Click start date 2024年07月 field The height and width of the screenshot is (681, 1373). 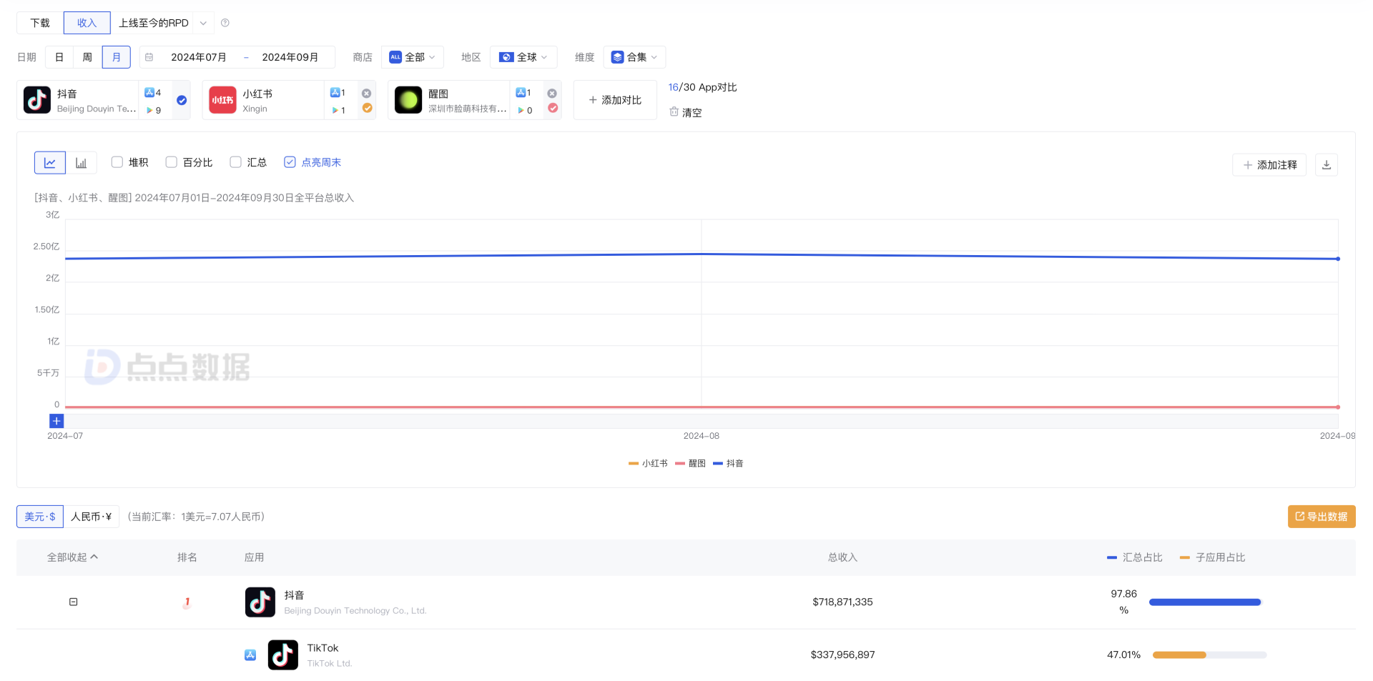pyautogui.click(x=199, y=57)
